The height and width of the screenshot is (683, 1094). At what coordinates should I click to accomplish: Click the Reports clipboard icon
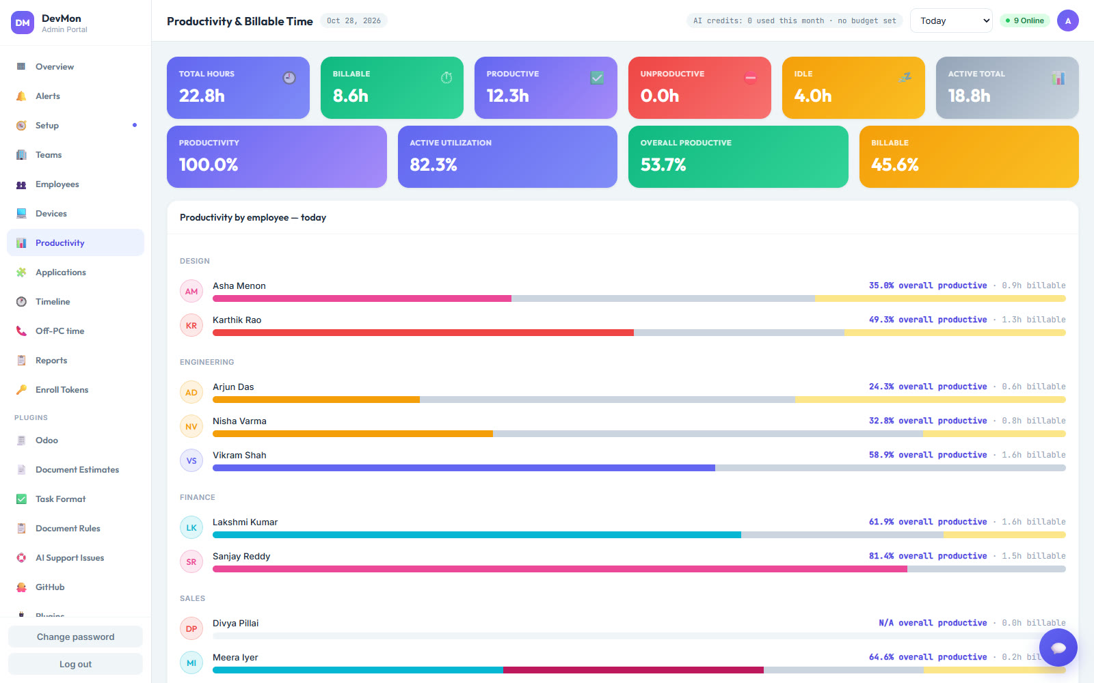click(x=21, y=361)
